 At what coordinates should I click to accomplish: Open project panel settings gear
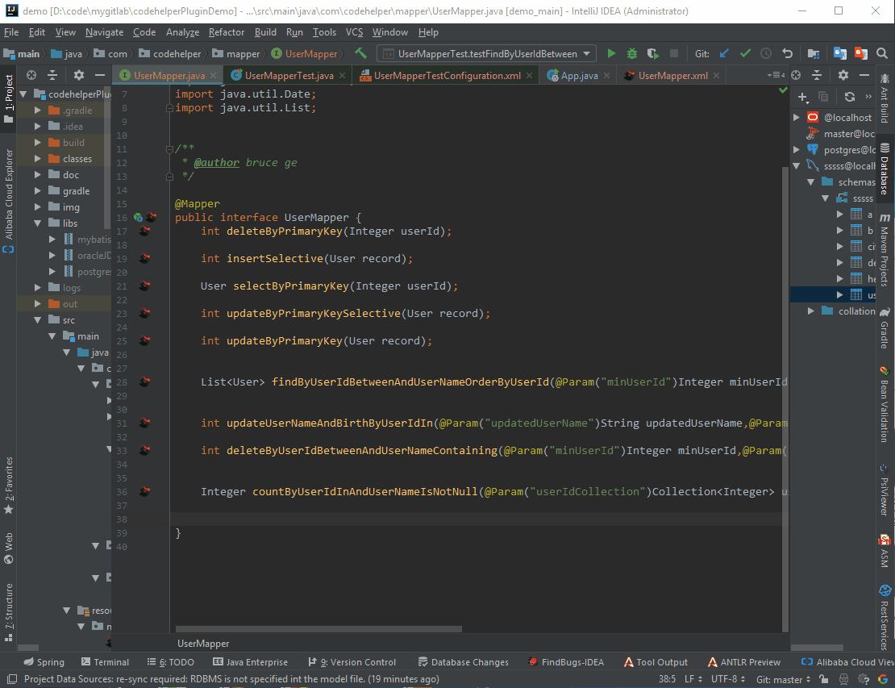[x=78, y=75]
